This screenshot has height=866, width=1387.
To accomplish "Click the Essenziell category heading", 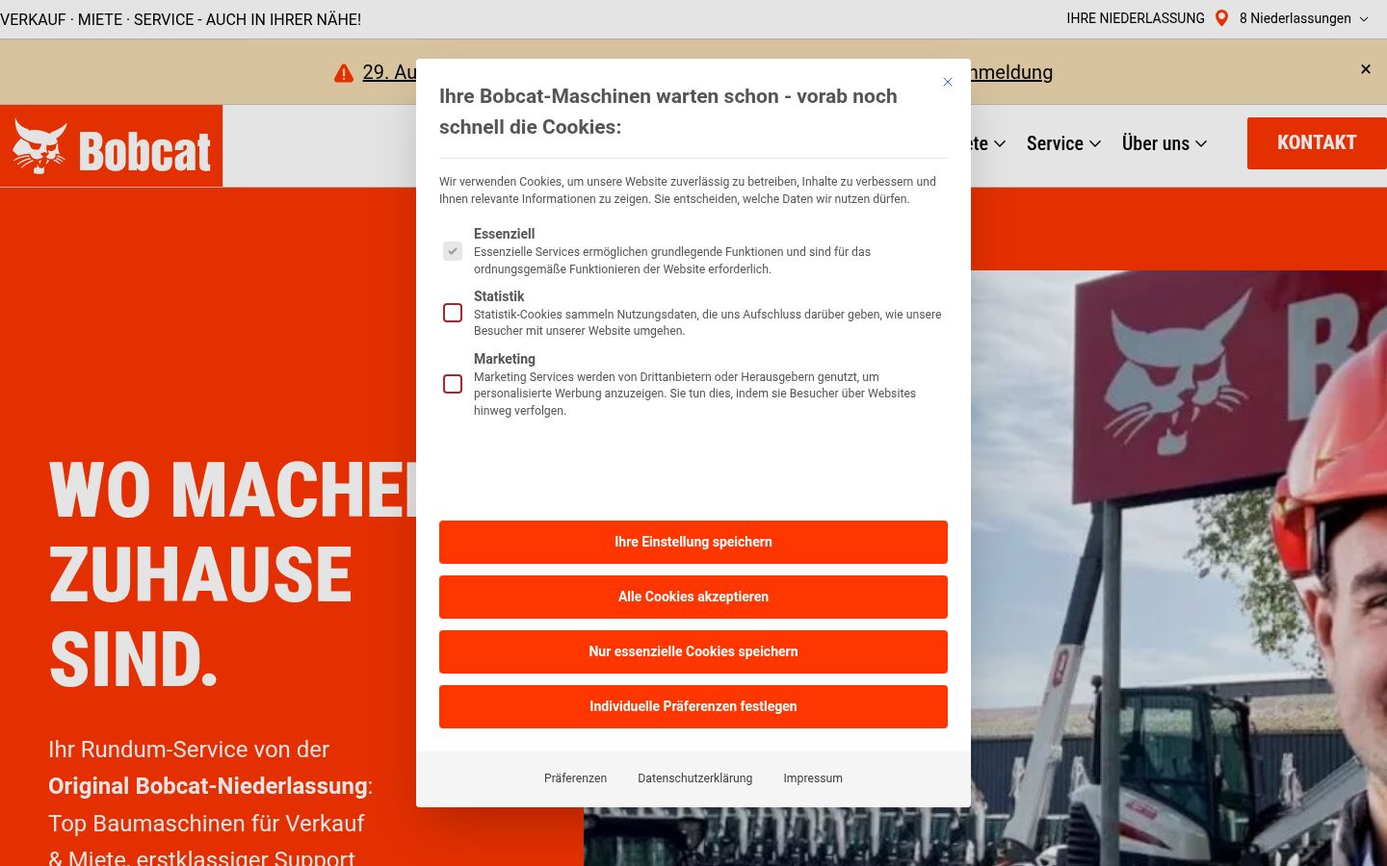I will [504, 234].
